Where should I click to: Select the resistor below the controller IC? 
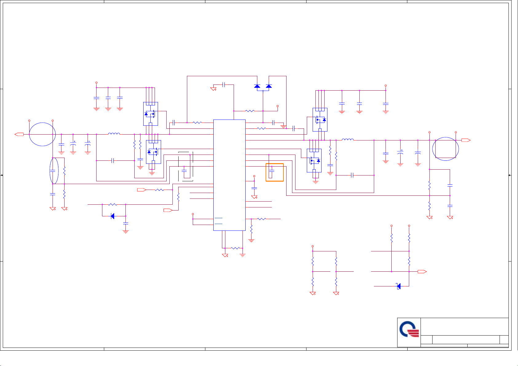point(235,248)
